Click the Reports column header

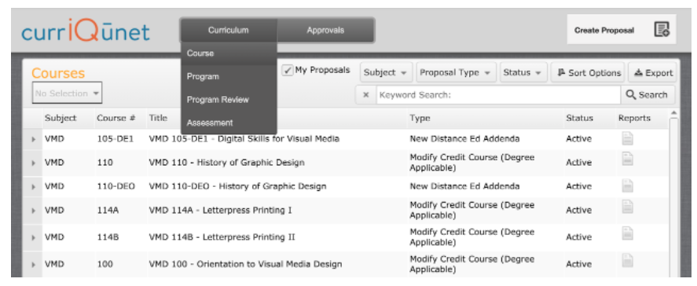pos(634,118)
